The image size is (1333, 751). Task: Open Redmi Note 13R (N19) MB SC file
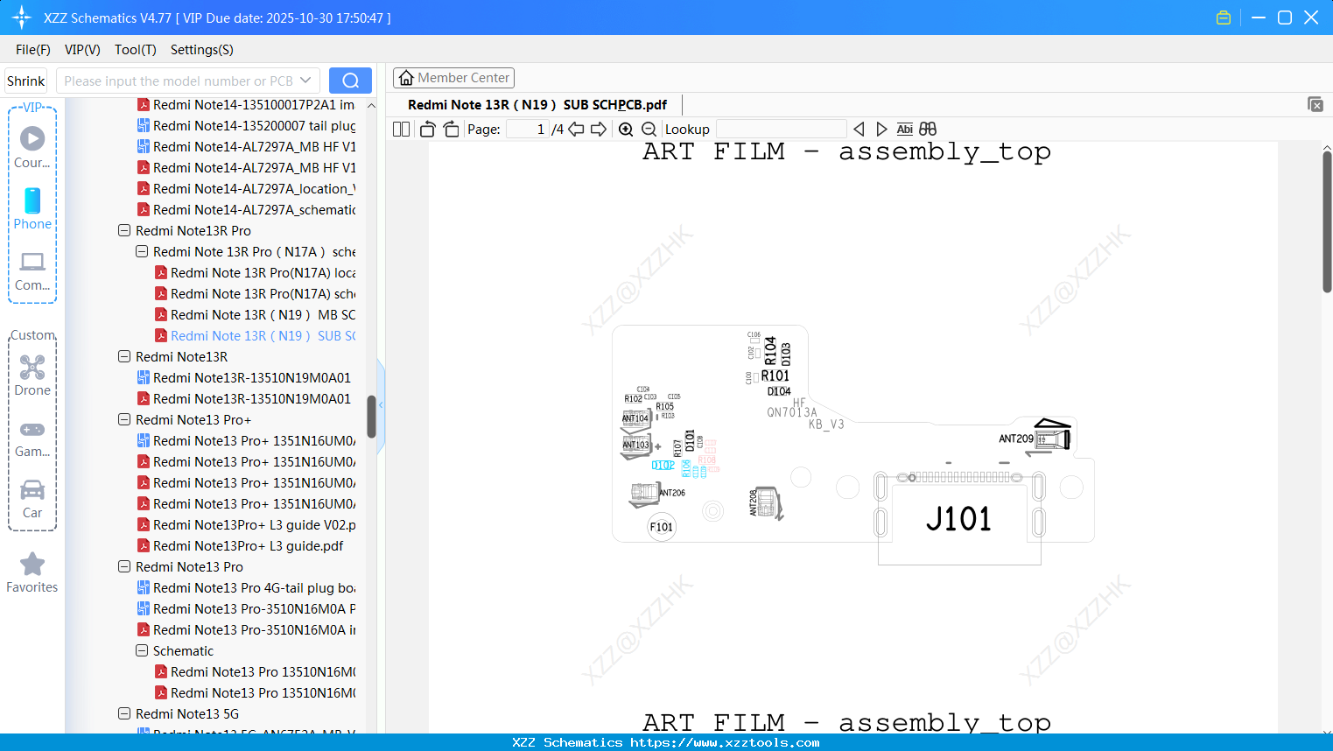(x=263, y=315)
